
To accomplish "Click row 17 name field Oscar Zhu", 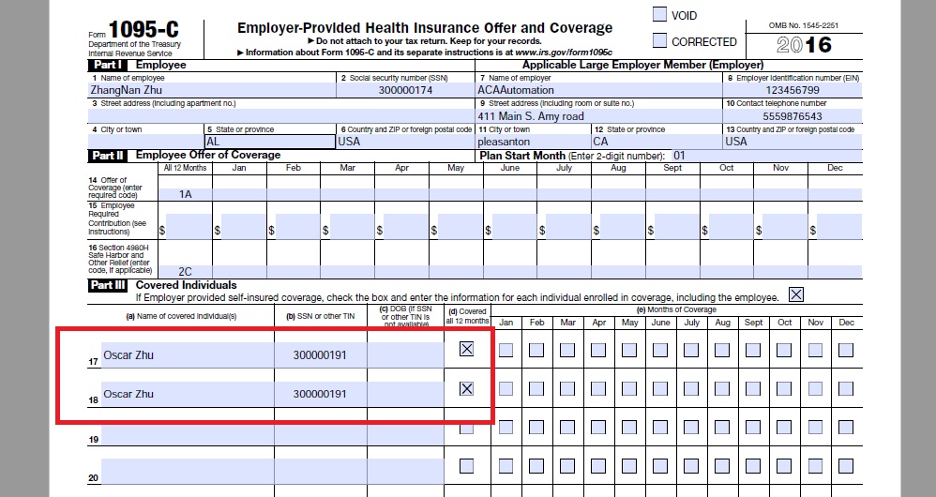I will pyautogui.click(x=188, y=354).
